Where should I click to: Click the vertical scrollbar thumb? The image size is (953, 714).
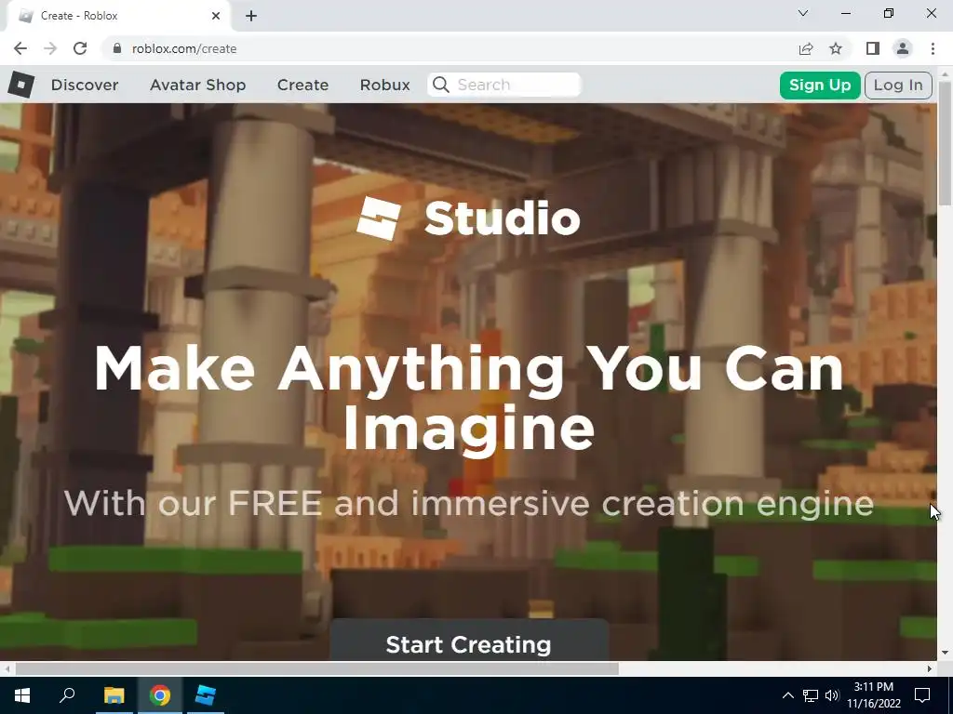(945, 143)
